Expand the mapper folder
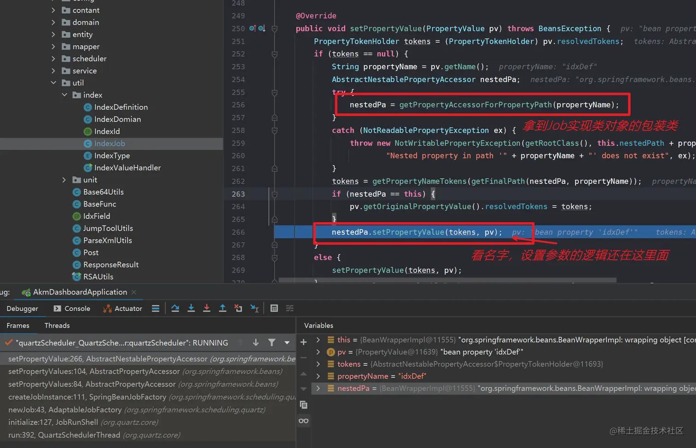Viewport: 696px width, 448px height. point(53,47)
